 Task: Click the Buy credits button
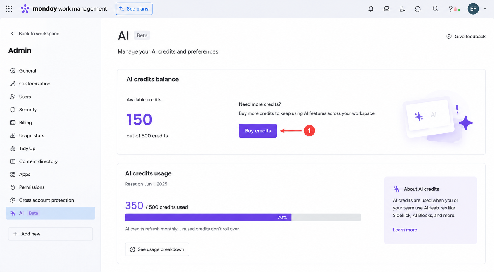pos(258,131)
